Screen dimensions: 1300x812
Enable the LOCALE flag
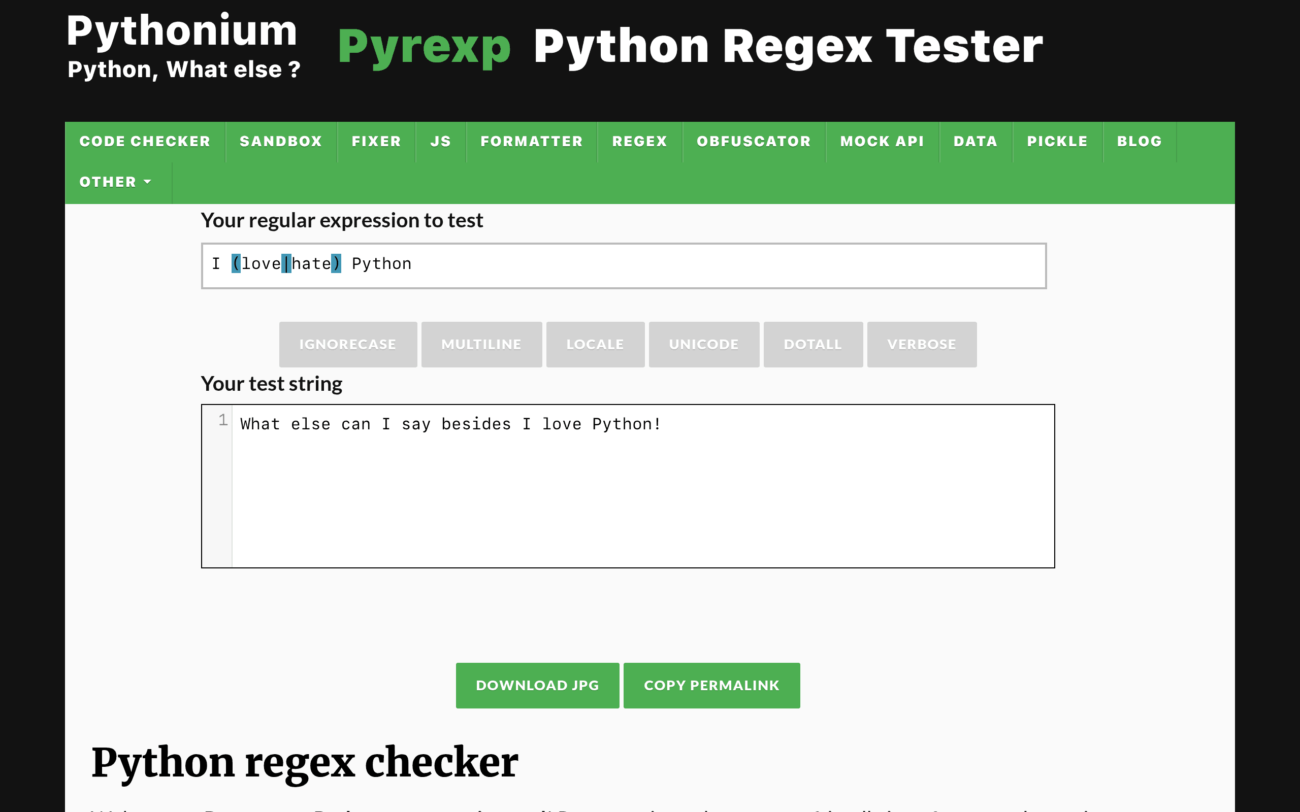[x=595, y=344]
